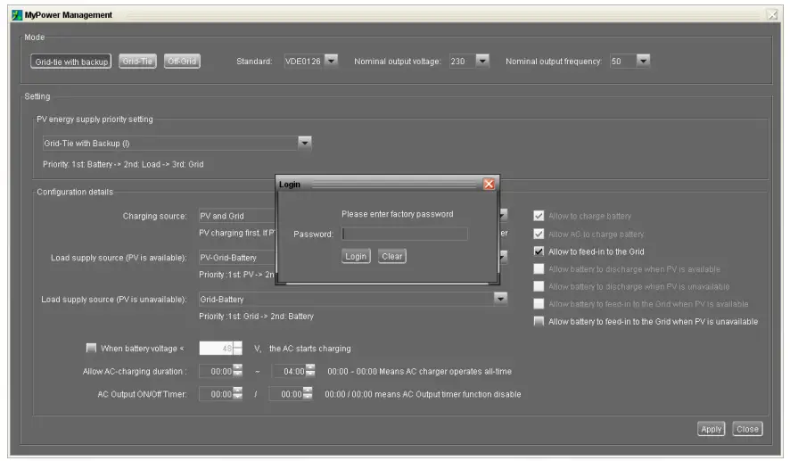Click the factory Password input field
Screen dimensions: 790x461
coord(405,234)
